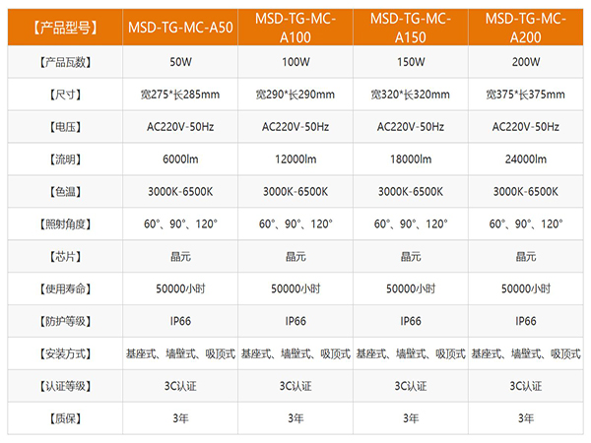Viewport: 591px width, 443px height.
Task: Click 3000K-6500K in the A150 column
Action: pos(411,192)
